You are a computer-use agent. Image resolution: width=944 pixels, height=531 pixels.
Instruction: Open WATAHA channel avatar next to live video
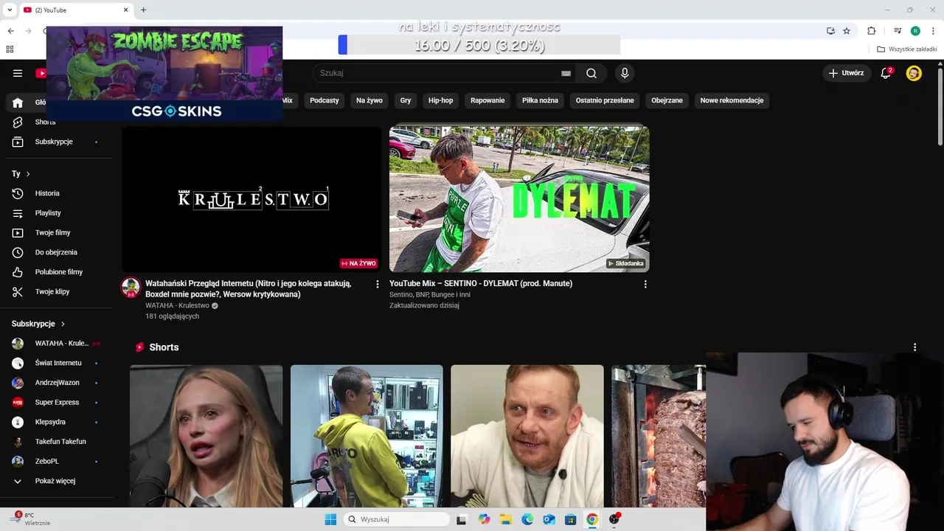(x=131, y=288)
